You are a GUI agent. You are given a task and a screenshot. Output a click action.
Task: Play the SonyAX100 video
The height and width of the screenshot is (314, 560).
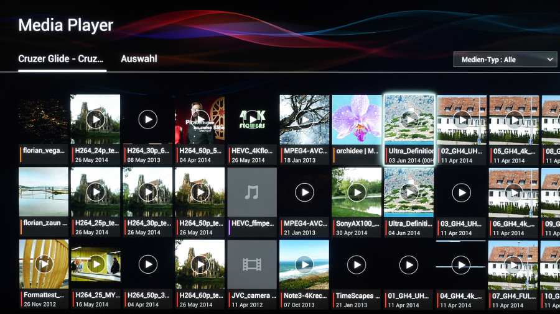(x=357, y=192)
